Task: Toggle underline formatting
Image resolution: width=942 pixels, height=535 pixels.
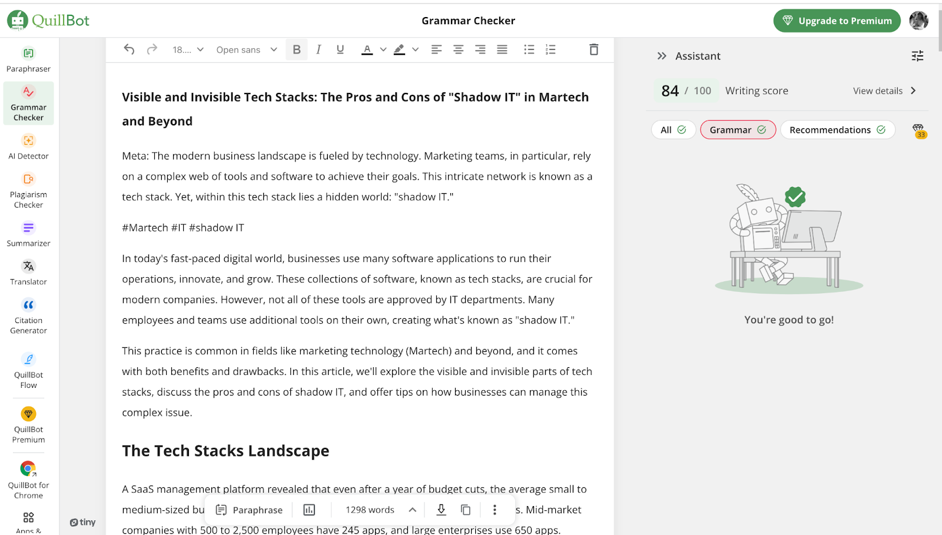Action: tap(340, 49)
